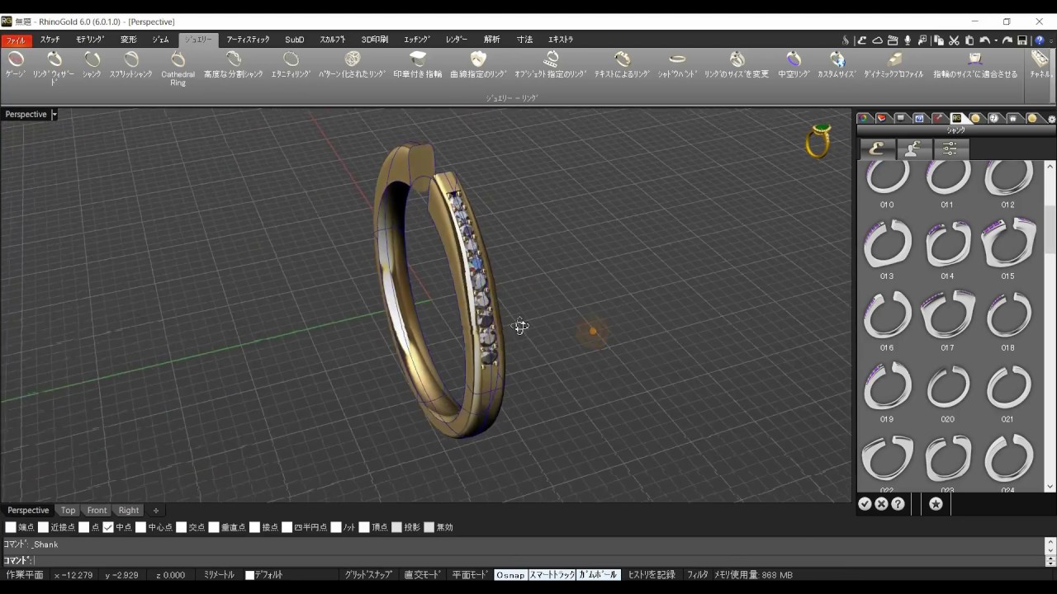
Task: Expand the help options dropdown arrow
Action: coord(1050,40)
